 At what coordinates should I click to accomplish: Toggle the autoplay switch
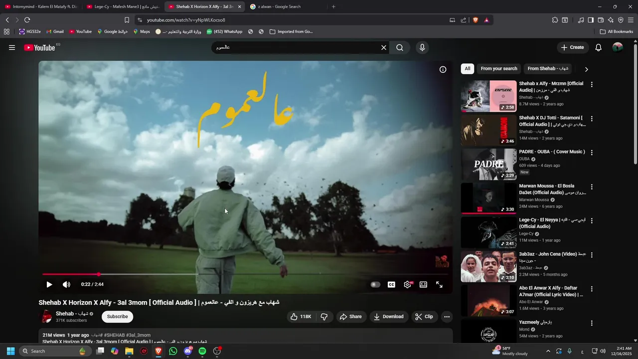(x=375, y=284)
